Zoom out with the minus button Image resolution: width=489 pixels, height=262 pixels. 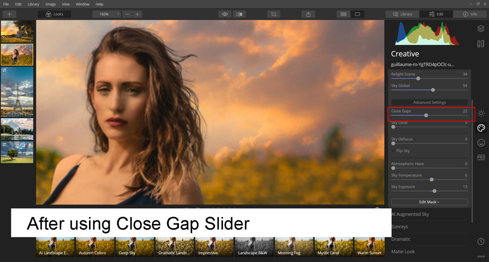(x=127, y=14)
